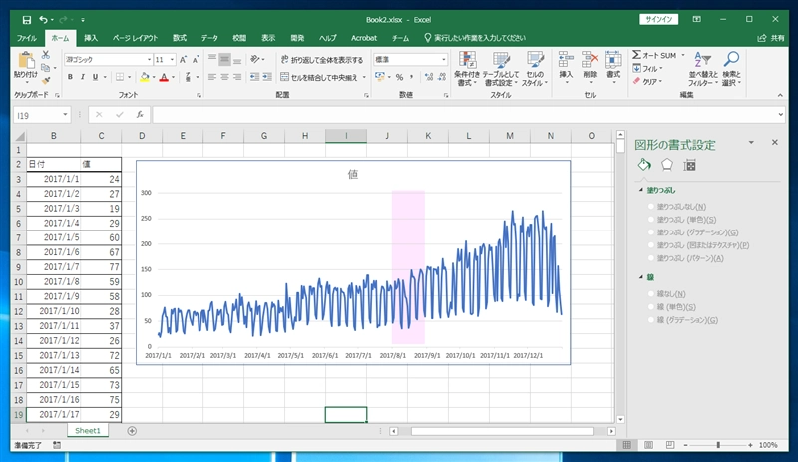Toggle Italic formatting
798x462 pixels.
[83, 77]
